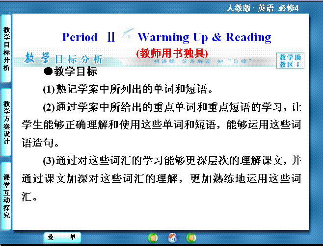This screenshot has width=323, height=246.
Task: Click the 教学目标 bullet heading
Action: coord(75,72)
